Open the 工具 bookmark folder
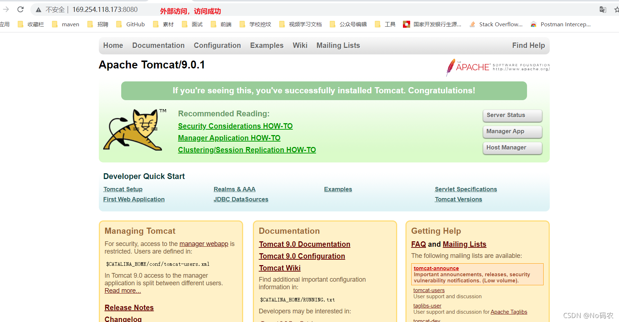This screenshot has width=619, height=322. [385, 24]
